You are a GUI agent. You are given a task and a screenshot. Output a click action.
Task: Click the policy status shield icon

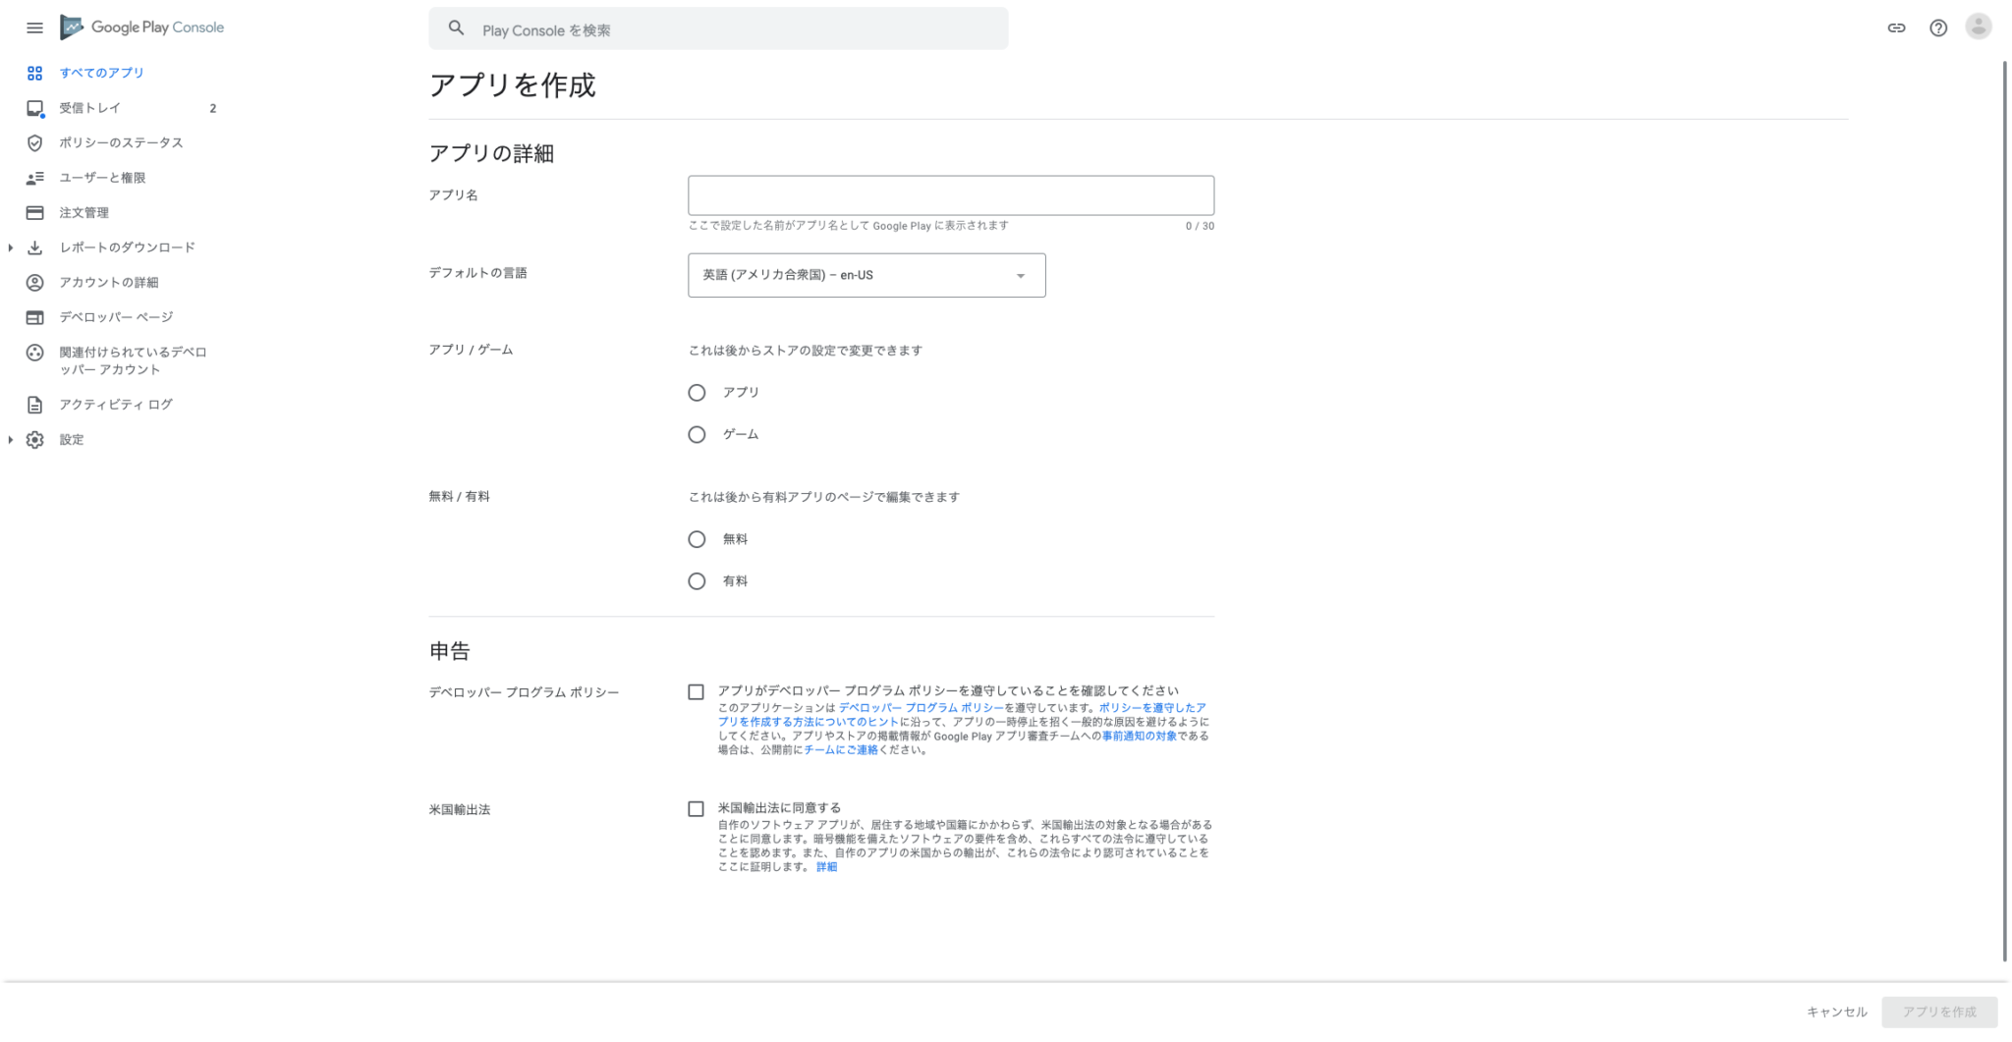click(34, 143)
